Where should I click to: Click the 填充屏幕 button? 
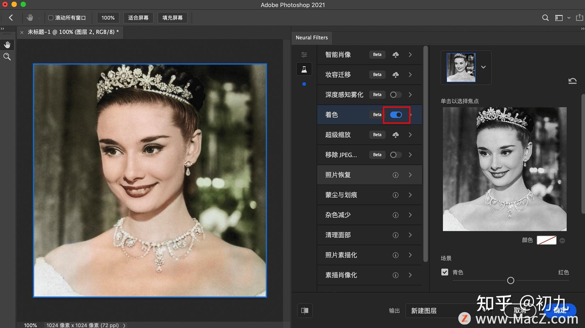click(172, 18)
